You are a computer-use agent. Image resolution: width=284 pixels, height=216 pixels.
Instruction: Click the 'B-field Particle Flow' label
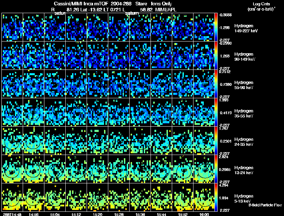click(x=265, y=205)
